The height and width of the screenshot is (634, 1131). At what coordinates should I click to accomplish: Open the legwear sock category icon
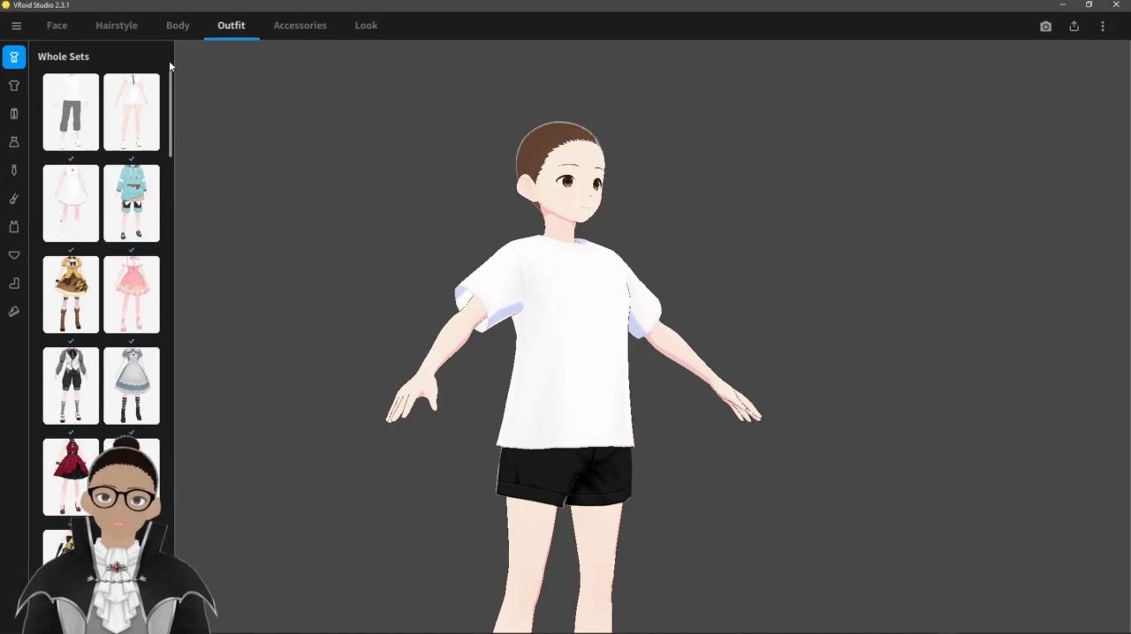click(x=14, y=283)
